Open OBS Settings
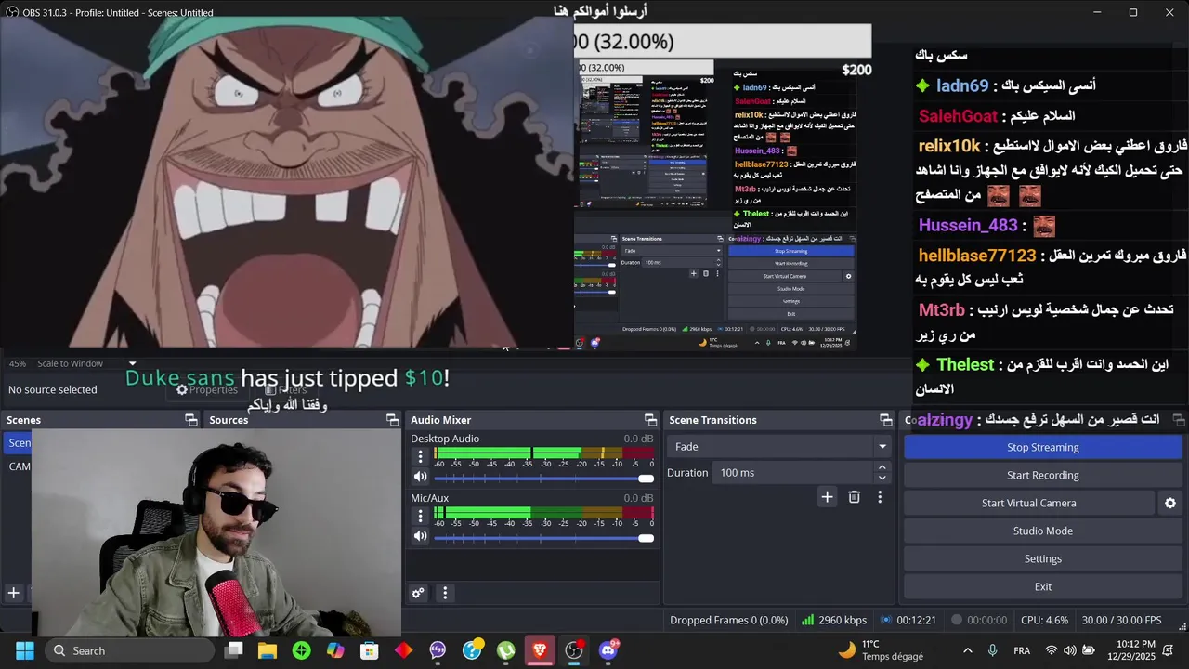The width and height of the screenshot is (1189, 669). (x=1042, y=558)
